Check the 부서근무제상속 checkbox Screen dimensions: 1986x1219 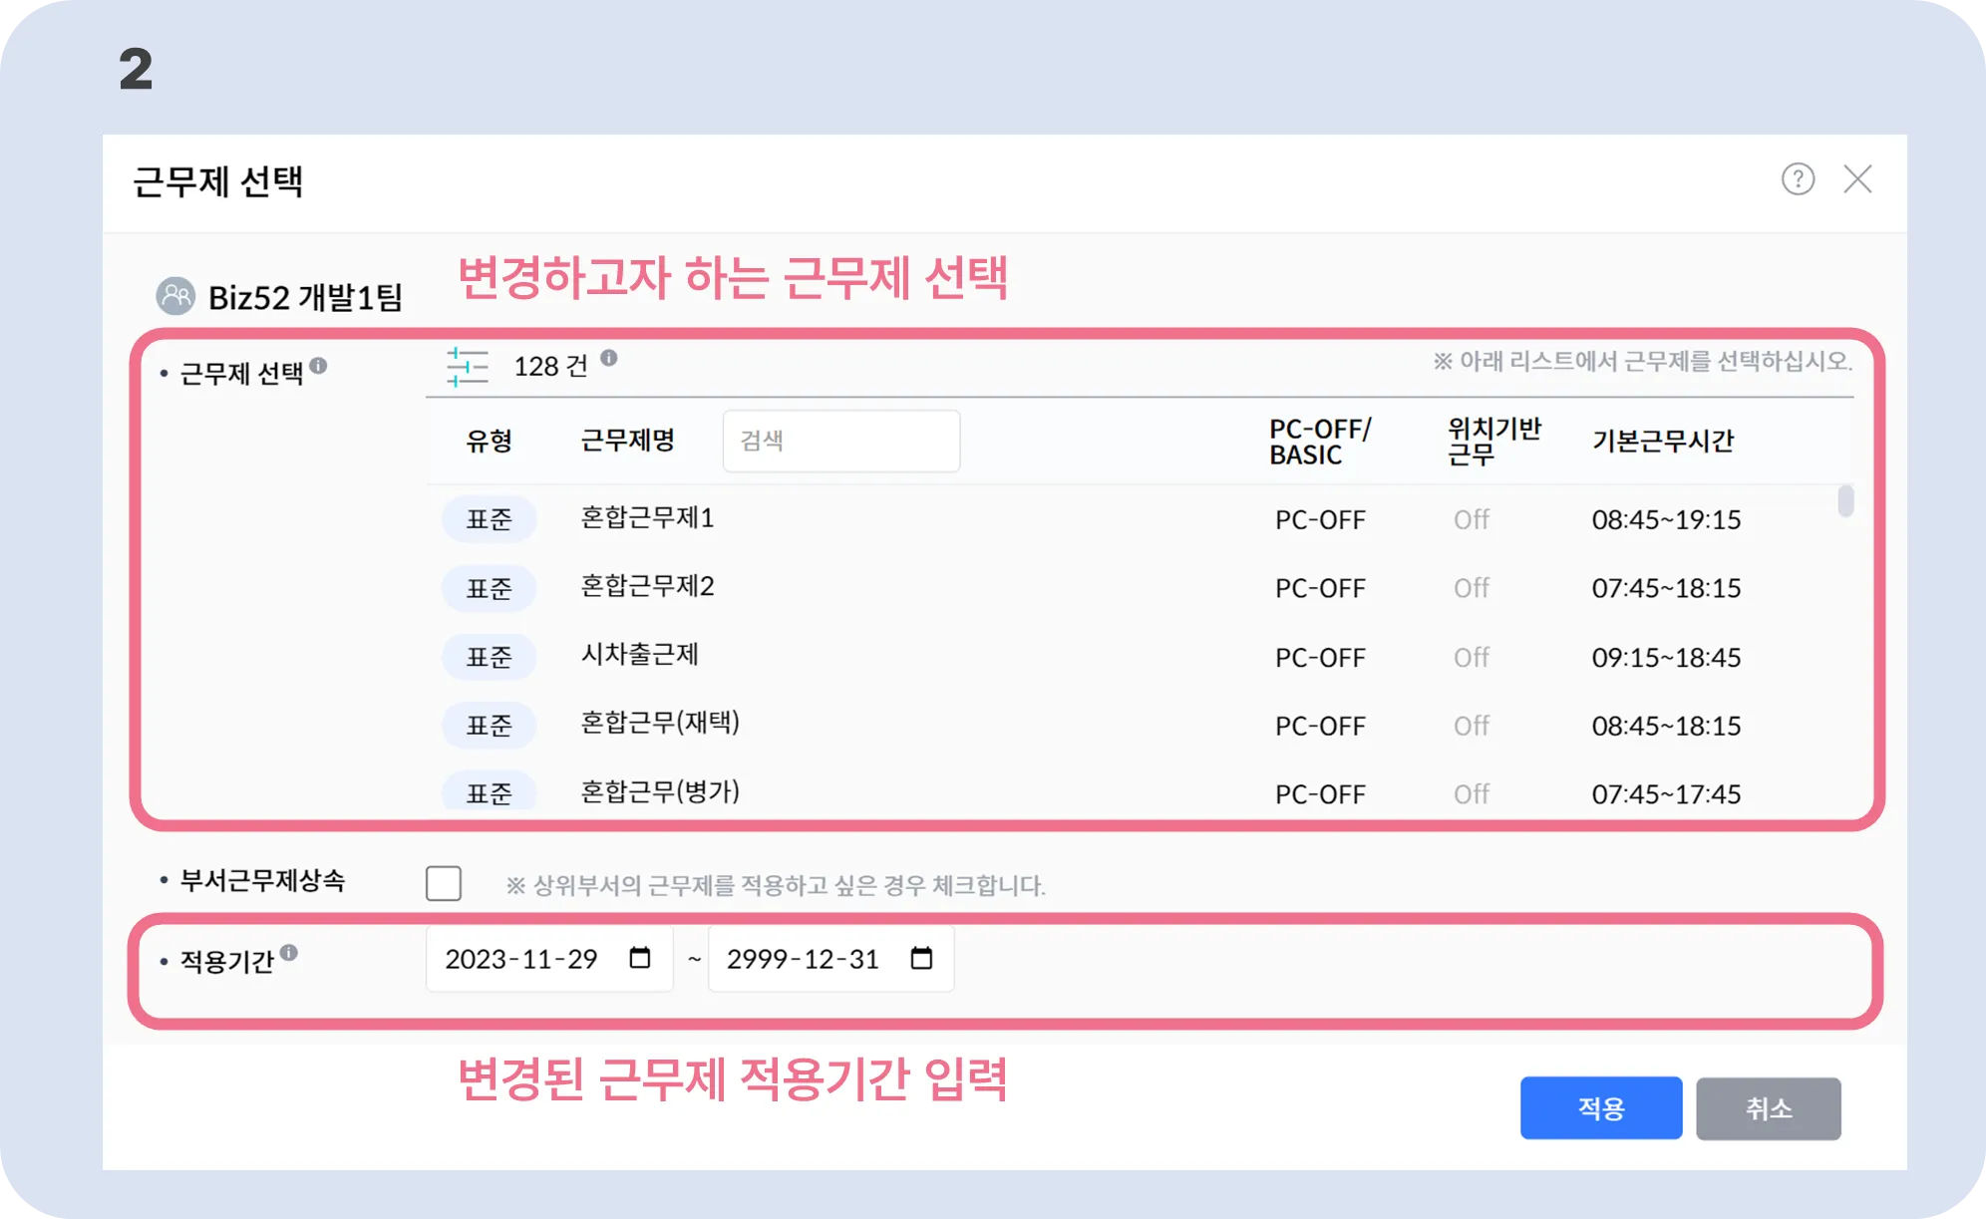(444, 883)
